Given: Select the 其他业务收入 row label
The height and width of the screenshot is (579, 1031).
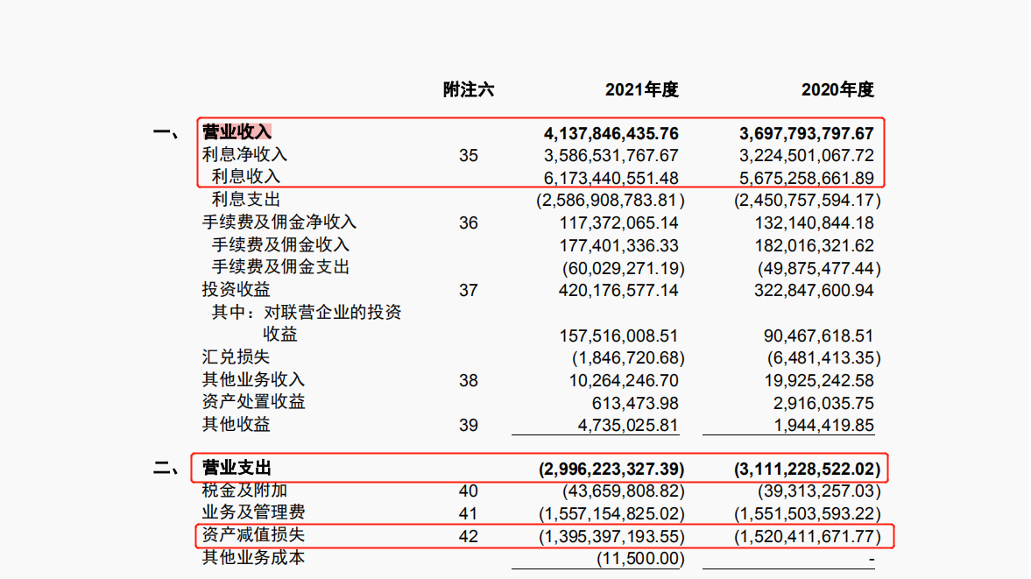Looking at the screenshot, I should (x=253, y=379).
